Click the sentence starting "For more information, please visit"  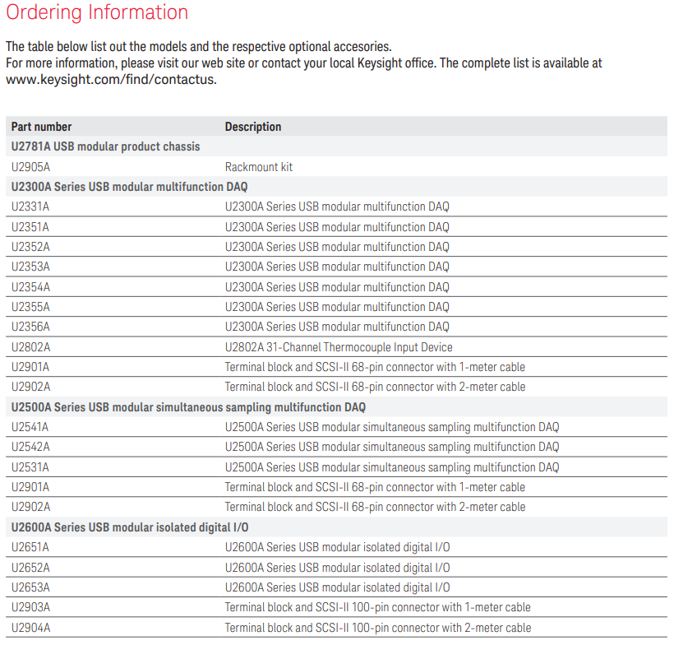pyautogui.click(x=304, y=63)
